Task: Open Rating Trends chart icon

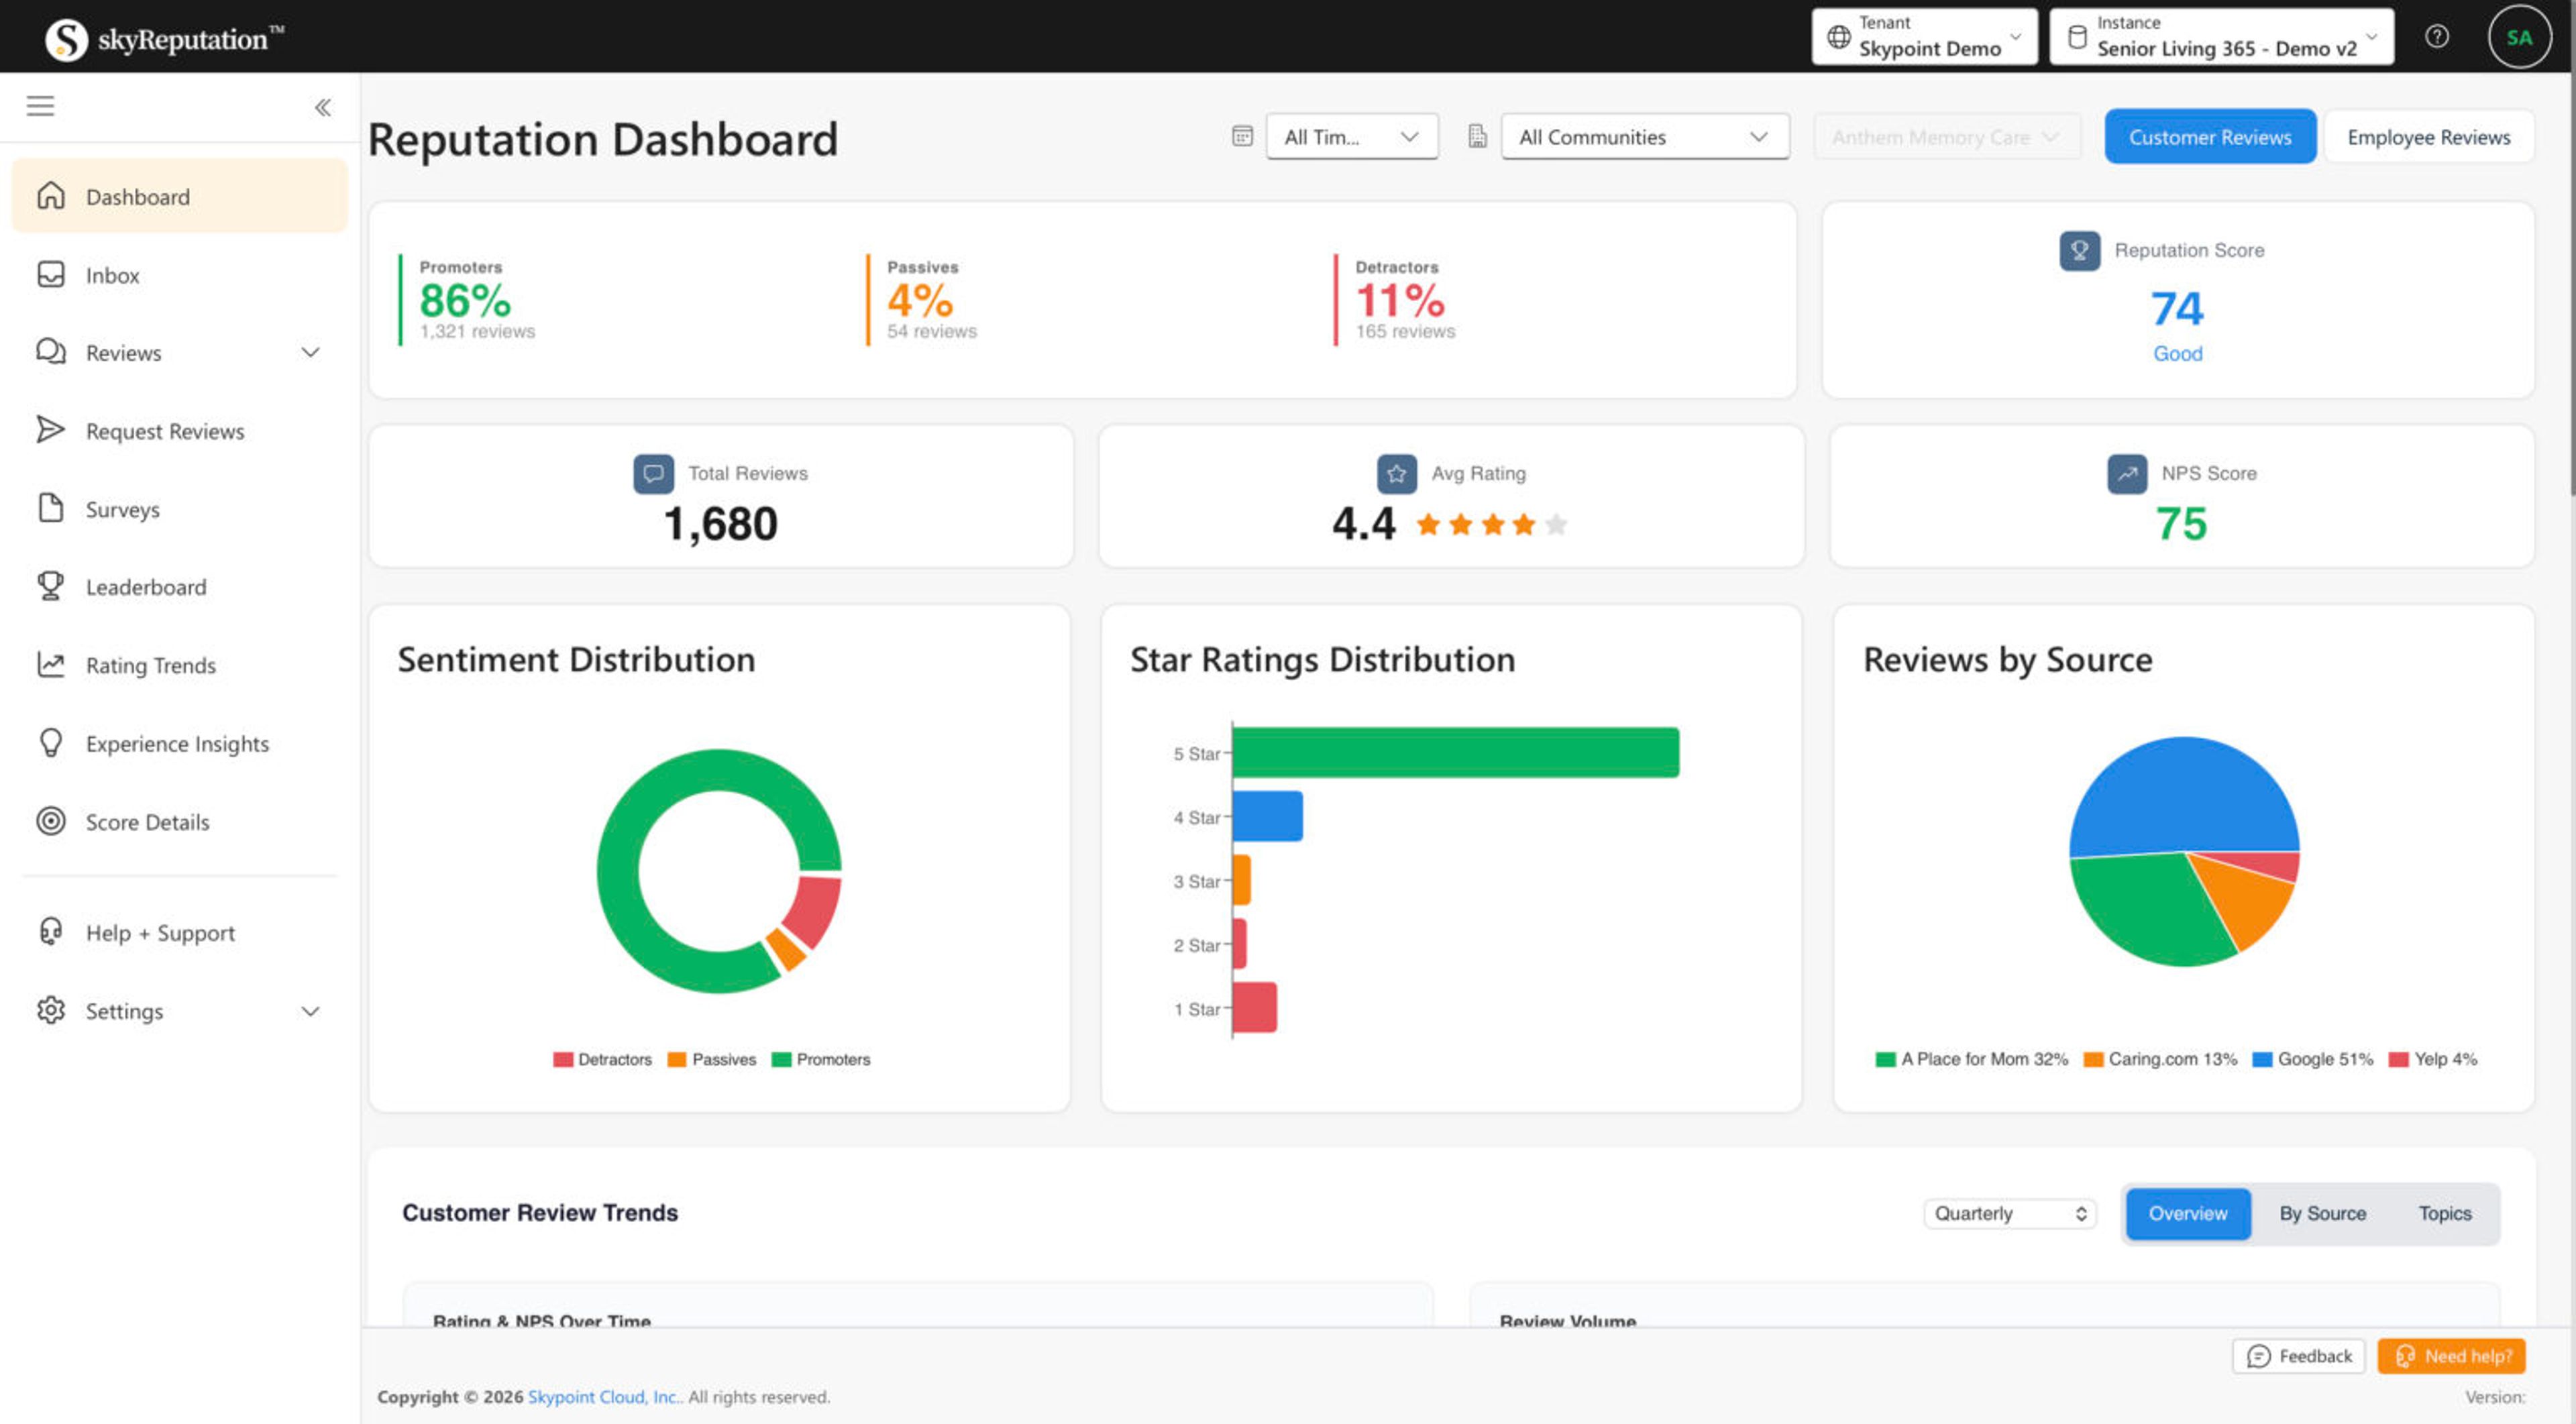Action: [x=51, y=665]
